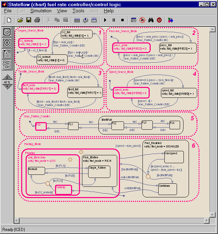Click the red circular target icon
Screen dimensions: 218x234
(x=159, y=20)
